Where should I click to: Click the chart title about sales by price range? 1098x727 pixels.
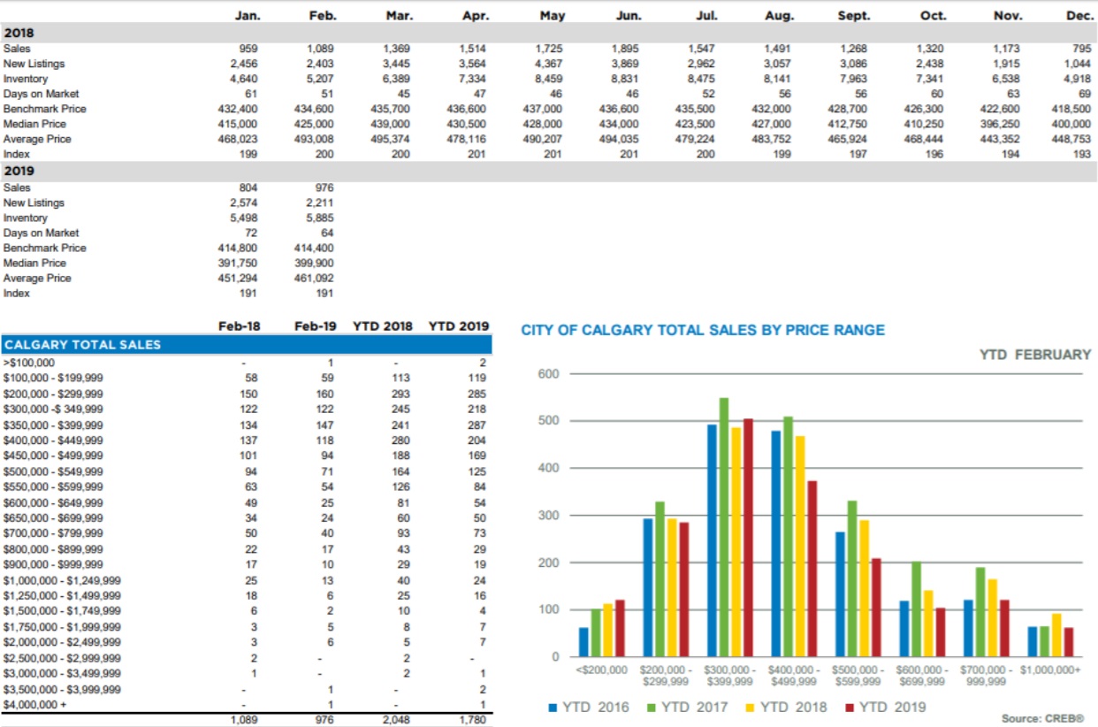point(702,330)
